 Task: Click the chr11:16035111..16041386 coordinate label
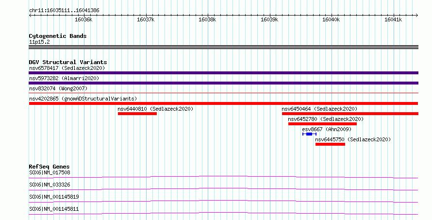tap(64, 11)
